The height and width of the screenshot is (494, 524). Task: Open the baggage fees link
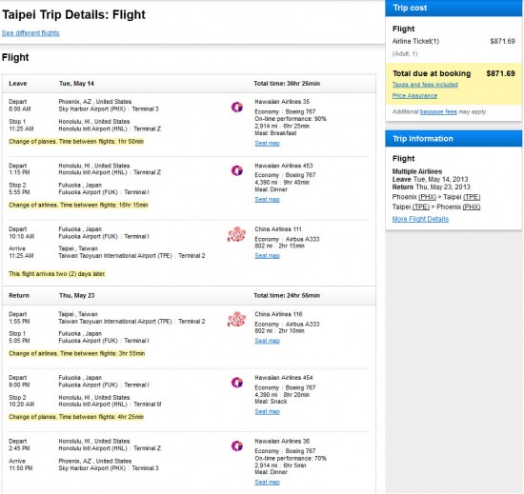click(x=438, y=111)
